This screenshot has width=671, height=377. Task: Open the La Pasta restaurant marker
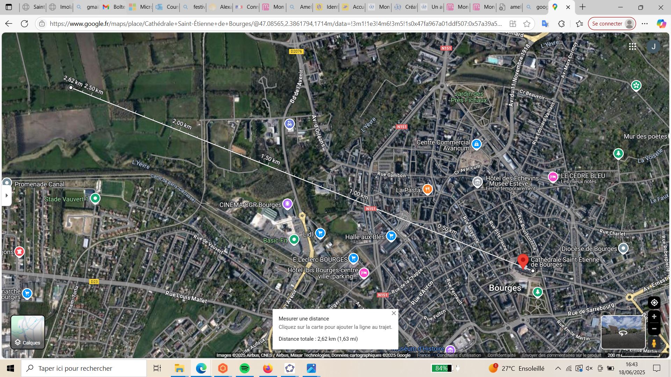tap(427, 190)
